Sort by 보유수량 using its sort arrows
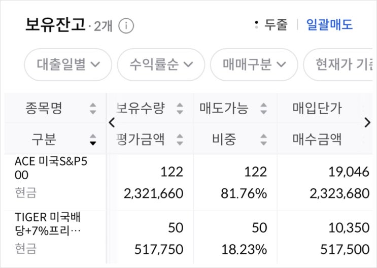 click(x=180, y=109)
